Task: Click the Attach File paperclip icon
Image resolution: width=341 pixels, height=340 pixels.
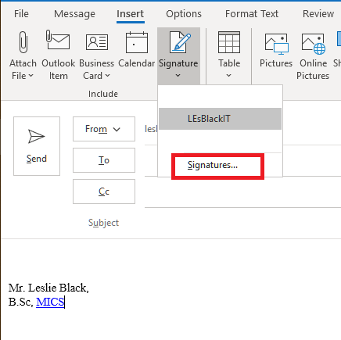Action: click(x=23, y=42)
